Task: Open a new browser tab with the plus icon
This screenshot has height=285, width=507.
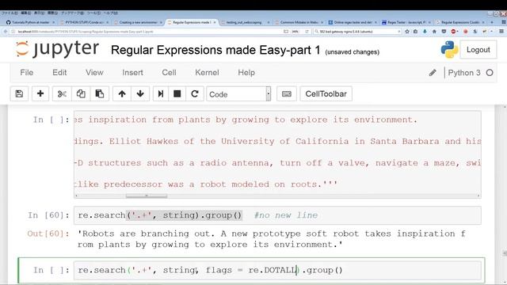Action: point(491,22)
